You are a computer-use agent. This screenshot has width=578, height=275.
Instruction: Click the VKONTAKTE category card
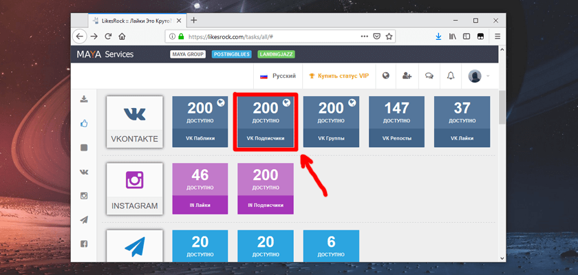[x=135, y=122]
